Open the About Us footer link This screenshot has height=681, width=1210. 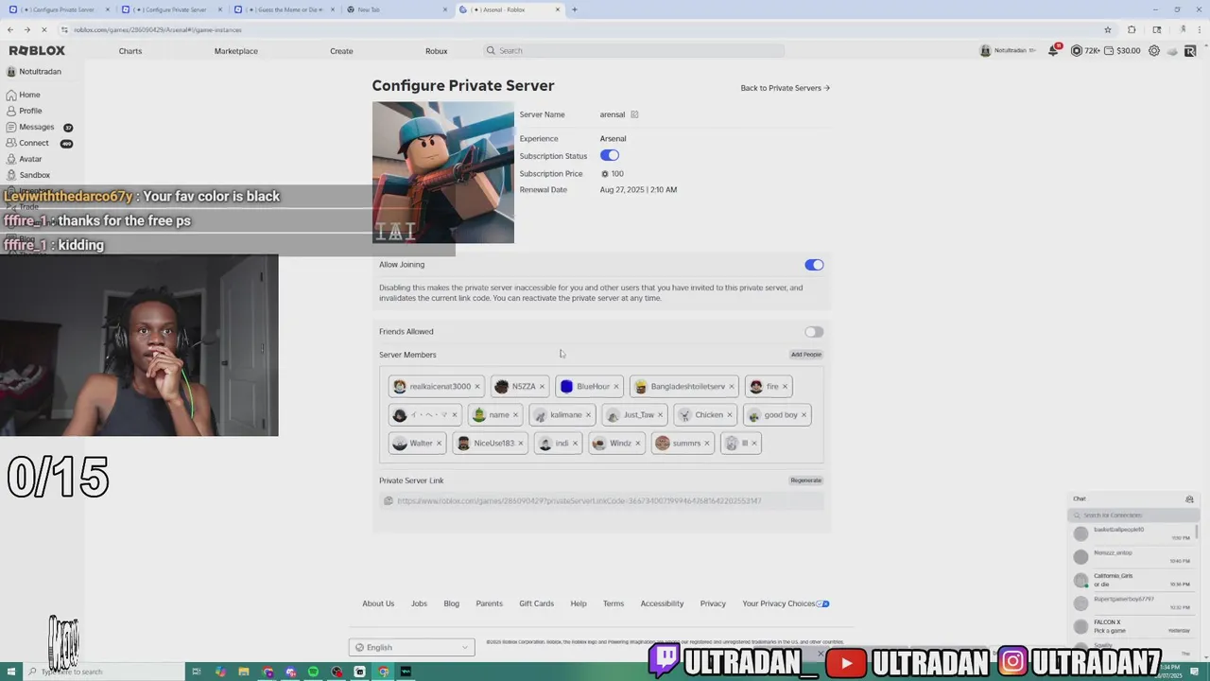pyautogui.click(x=378, y=603)
